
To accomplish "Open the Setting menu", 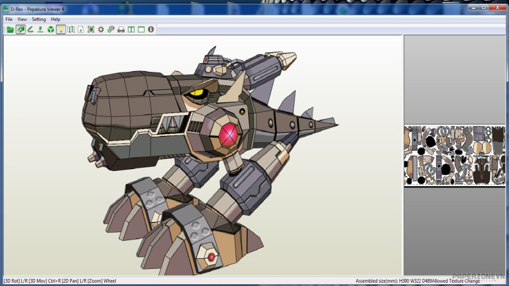I will (39, 20).
